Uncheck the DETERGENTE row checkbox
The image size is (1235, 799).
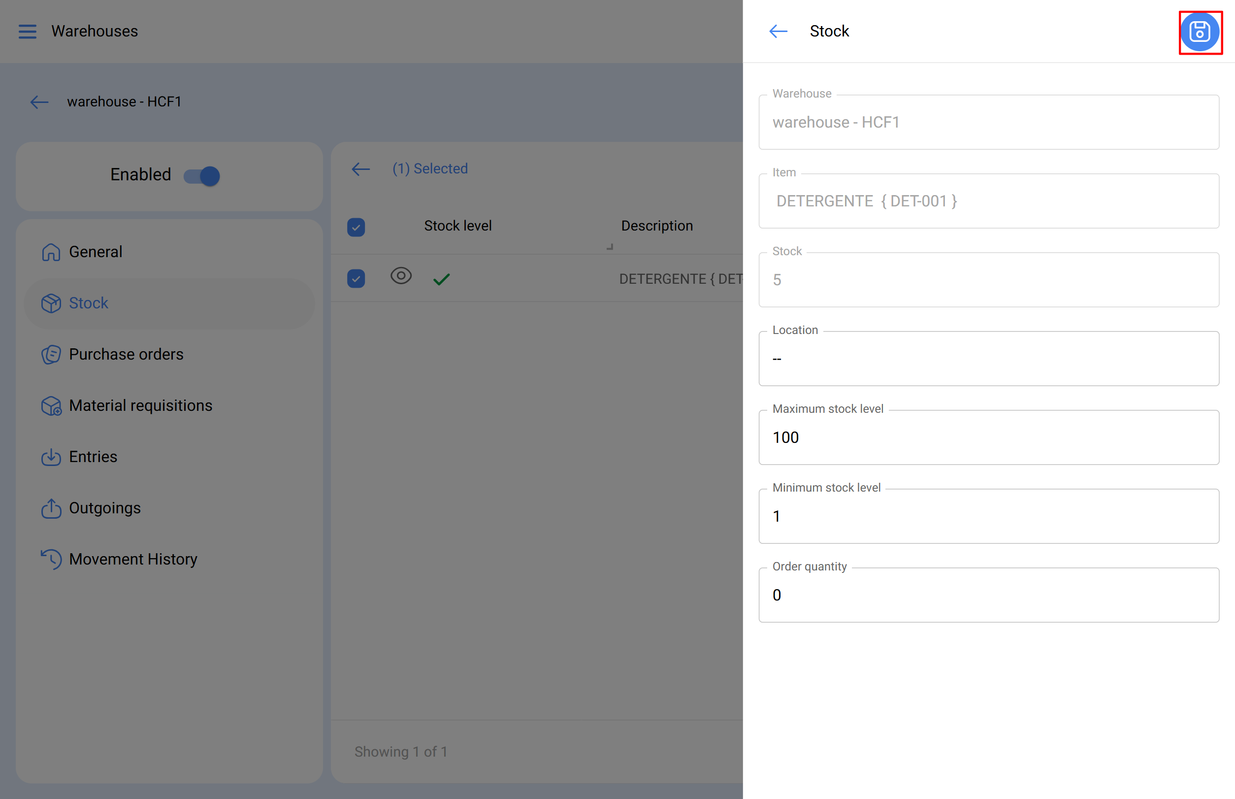tap(356, 279)
